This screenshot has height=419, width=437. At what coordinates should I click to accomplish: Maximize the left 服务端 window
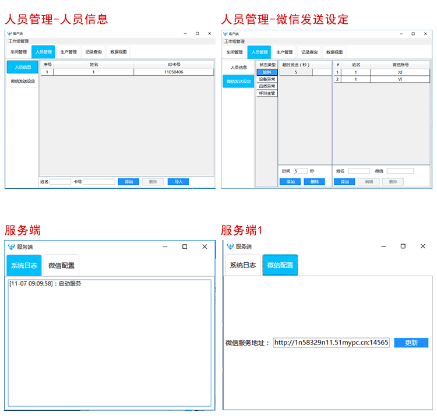[185, 247]
